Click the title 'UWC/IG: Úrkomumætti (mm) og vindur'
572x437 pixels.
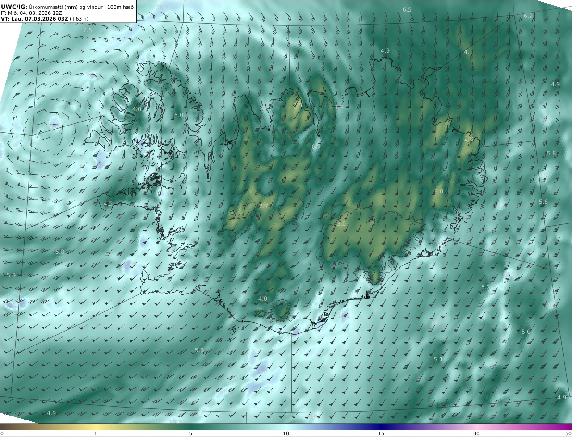coord(67,7)
